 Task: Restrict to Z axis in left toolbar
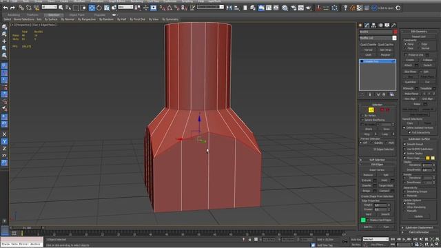[x=4, y=149]
